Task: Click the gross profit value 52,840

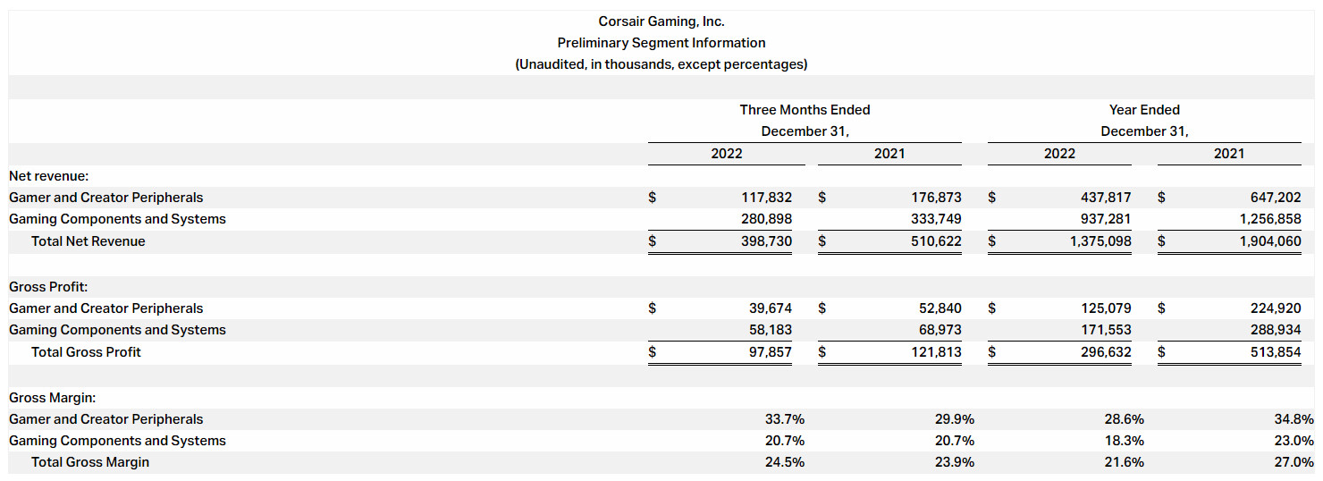Action: [x=939, y=308]
